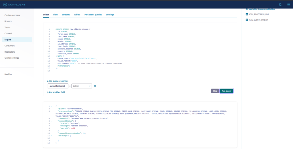Image resolution: width=293 pixels, height=149 pixels.
Task: Click the stream icon beside KSQL_PROCESSING_LOG
Action: [x=247, y=14]
